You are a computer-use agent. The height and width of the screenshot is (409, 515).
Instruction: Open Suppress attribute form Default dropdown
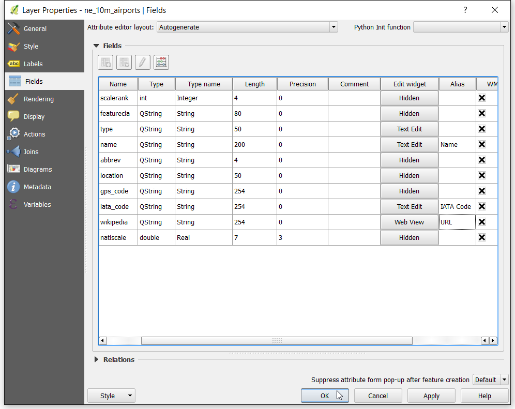(490, 380)
